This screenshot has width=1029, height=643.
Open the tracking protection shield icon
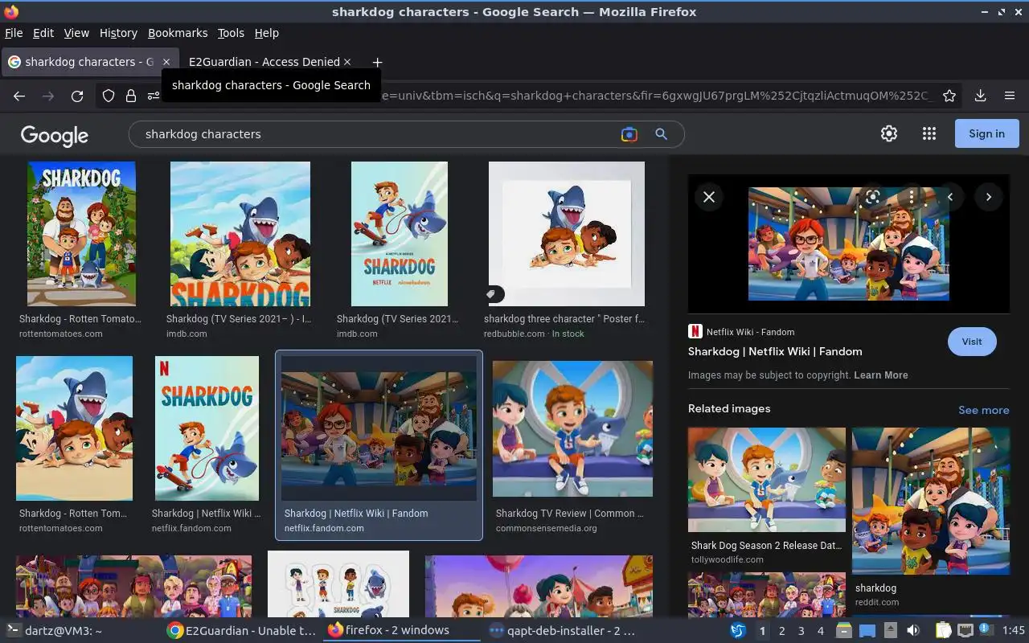point(109,96)
